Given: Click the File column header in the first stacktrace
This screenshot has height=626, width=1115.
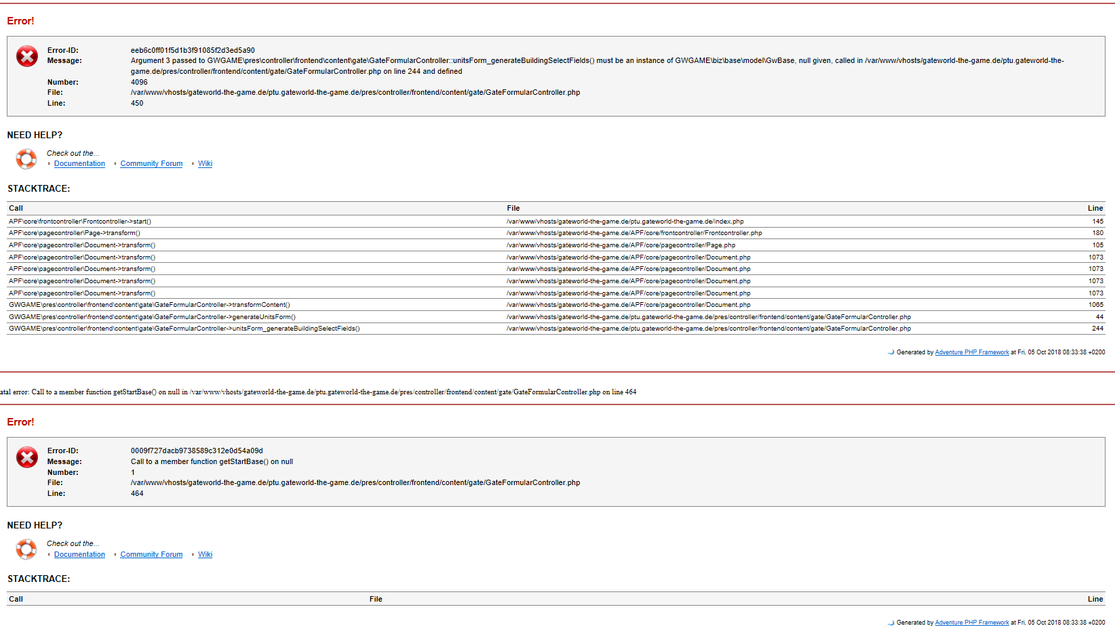Looking at the screenshot, I should click(x=513, y=209).
